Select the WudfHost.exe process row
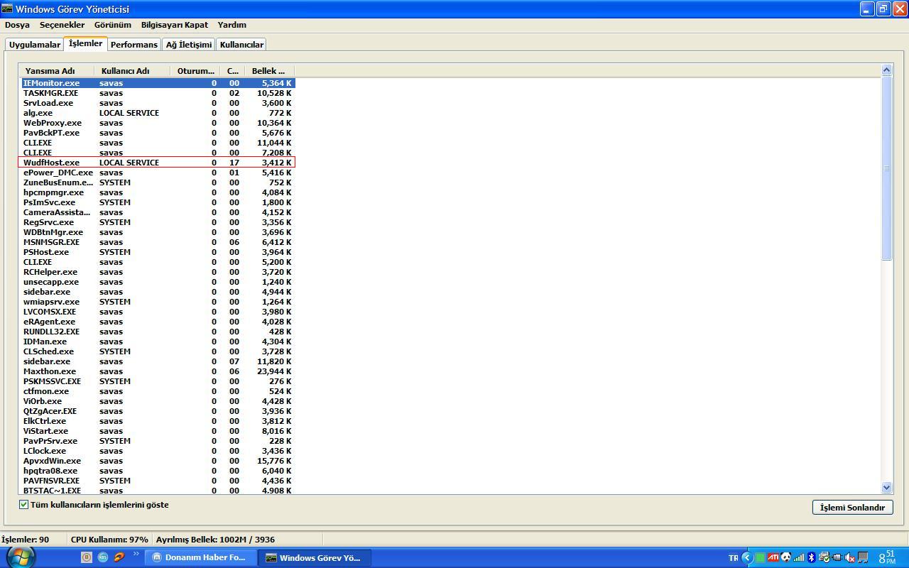 pyautogui.click(x=157, y=163)
